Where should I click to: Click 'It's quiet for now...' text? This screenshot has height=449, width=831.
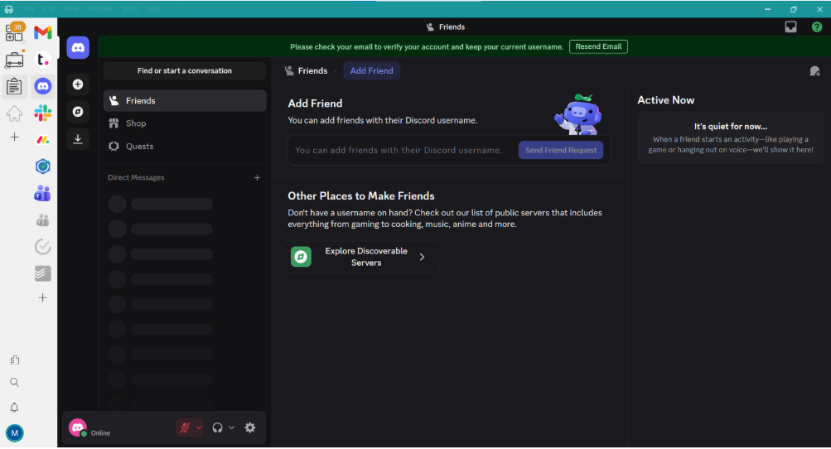tap(731, 127)
